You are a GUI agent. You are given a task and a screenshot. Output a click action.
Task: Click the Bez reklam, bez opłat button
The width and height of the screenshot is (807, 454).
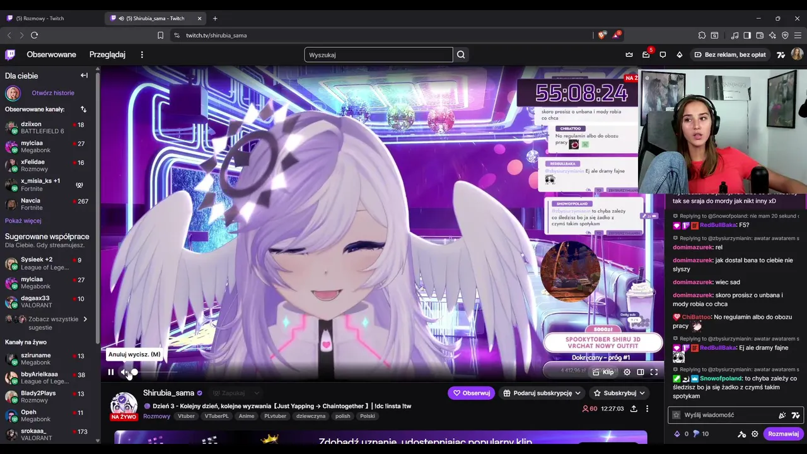pyautogui.click(x=730, y=55)
